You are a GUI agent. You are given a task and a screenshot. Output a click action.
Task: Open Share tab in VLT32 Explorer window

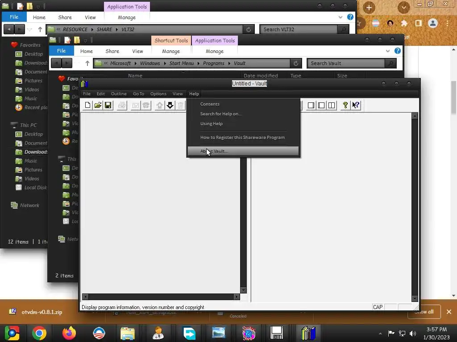65,17
